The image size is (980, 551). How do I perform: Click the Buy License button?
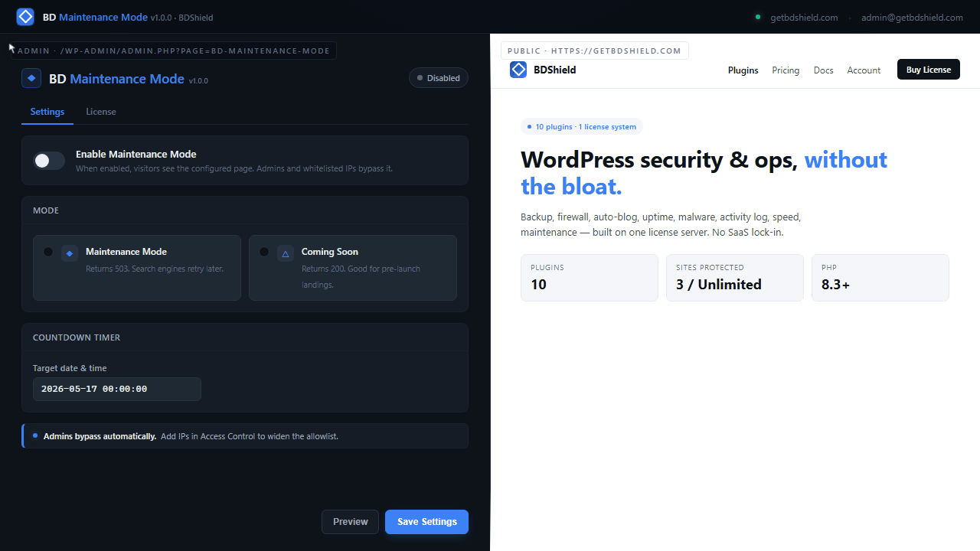coord(929,70)
